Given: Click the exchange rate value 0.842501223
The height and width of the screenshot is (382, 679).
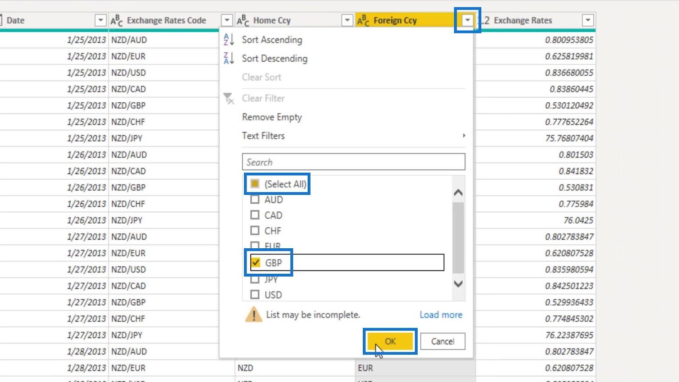Looking at the screenshot, I should pyautogui.click(x=569, y=286).
